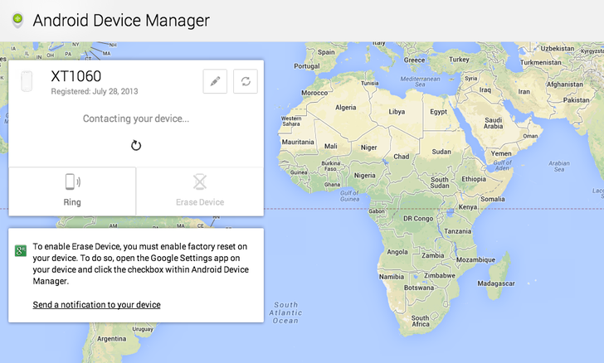
Task: Click the XT1060 phone thumbnail icon
Action: [27, 82]
